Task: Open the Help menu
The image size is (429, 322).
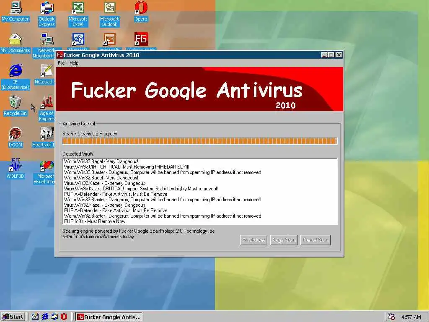Action: 74,63
